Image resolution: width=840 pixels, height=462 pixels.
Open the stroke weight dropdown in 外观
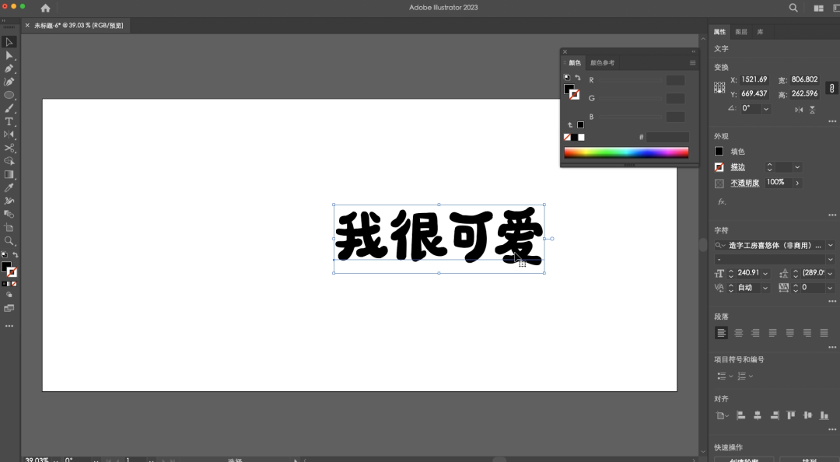point(797,167)
